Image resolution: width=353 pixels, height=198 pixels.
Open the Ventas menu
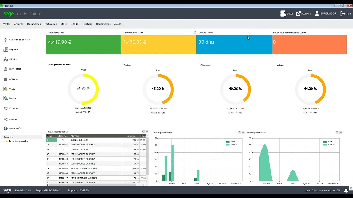7,24
